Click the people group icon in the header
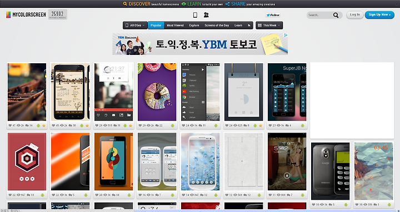The image size is (400, 212). point(206,15)
